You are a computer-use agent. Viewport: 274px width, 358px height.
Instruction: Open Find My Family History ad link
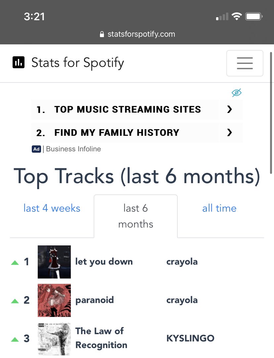116,133
